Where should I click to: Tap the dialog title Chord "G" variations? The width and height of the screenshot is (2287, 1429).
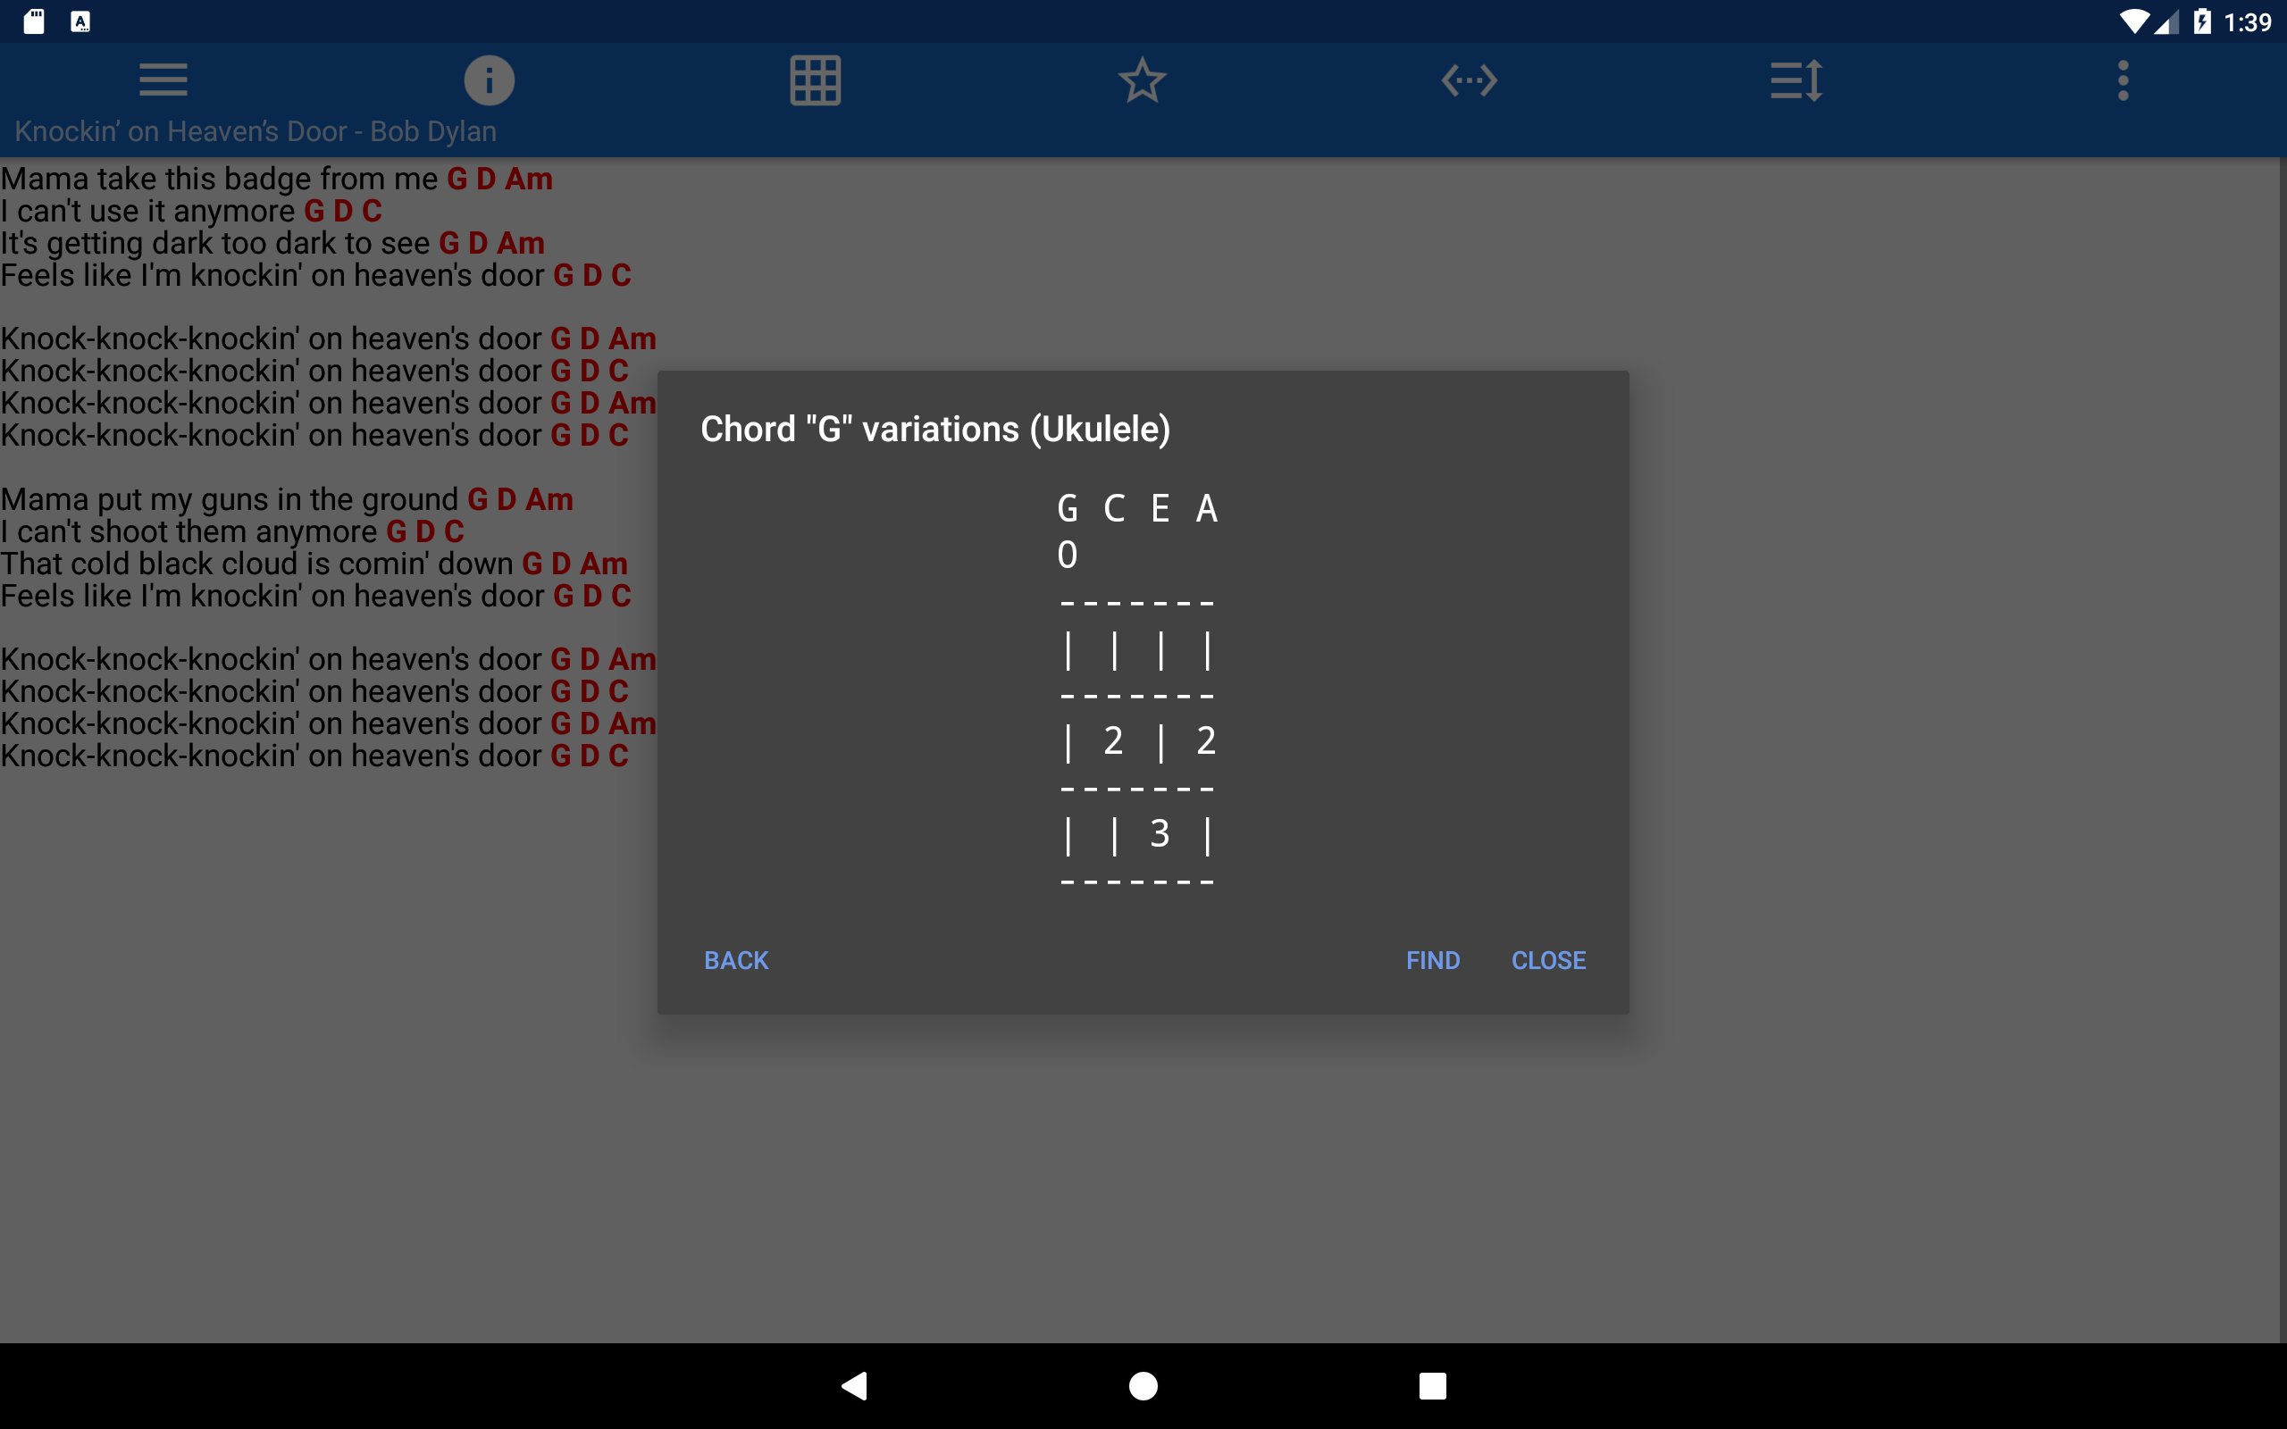[x=934, y=429]
